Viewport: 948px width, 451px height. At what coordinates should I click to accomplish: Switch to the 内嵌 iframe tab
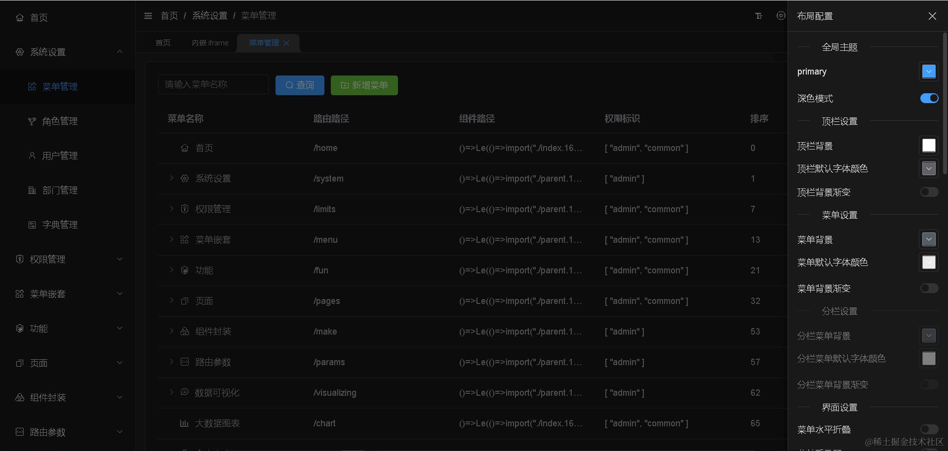210,43
